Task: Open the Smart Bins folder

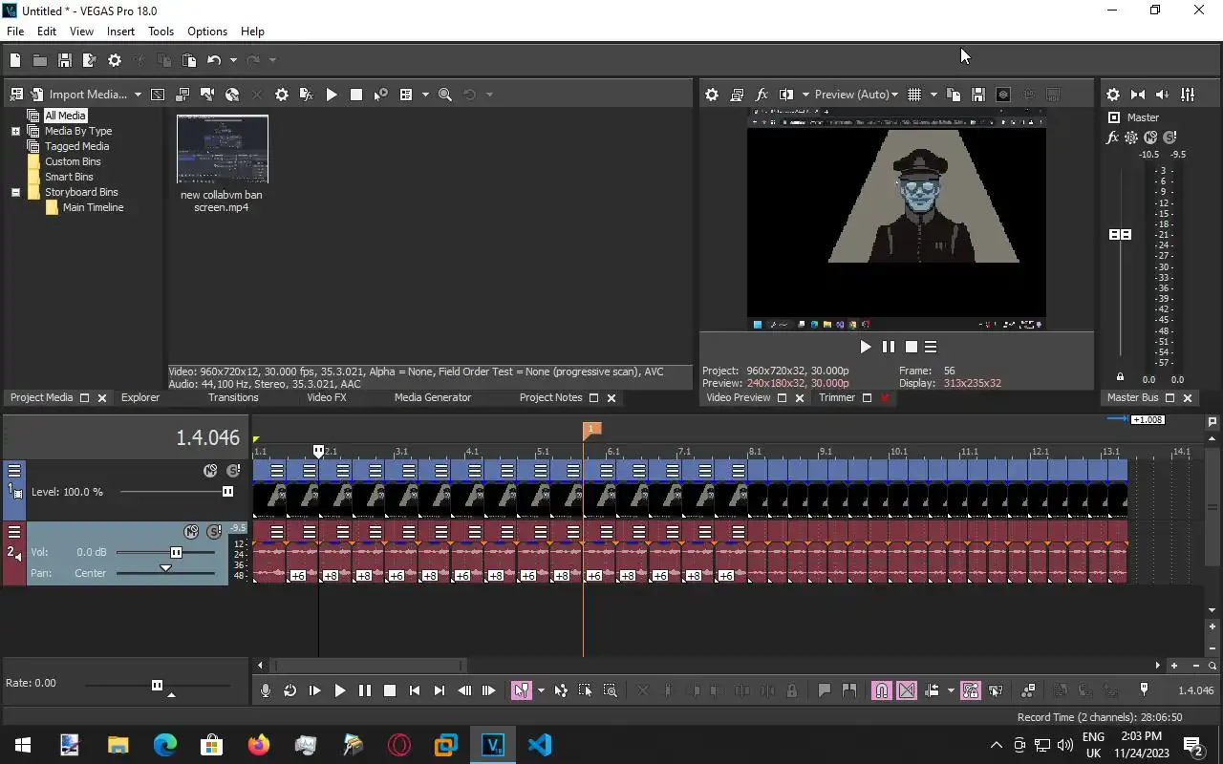Action: click(x=69, y=177)
